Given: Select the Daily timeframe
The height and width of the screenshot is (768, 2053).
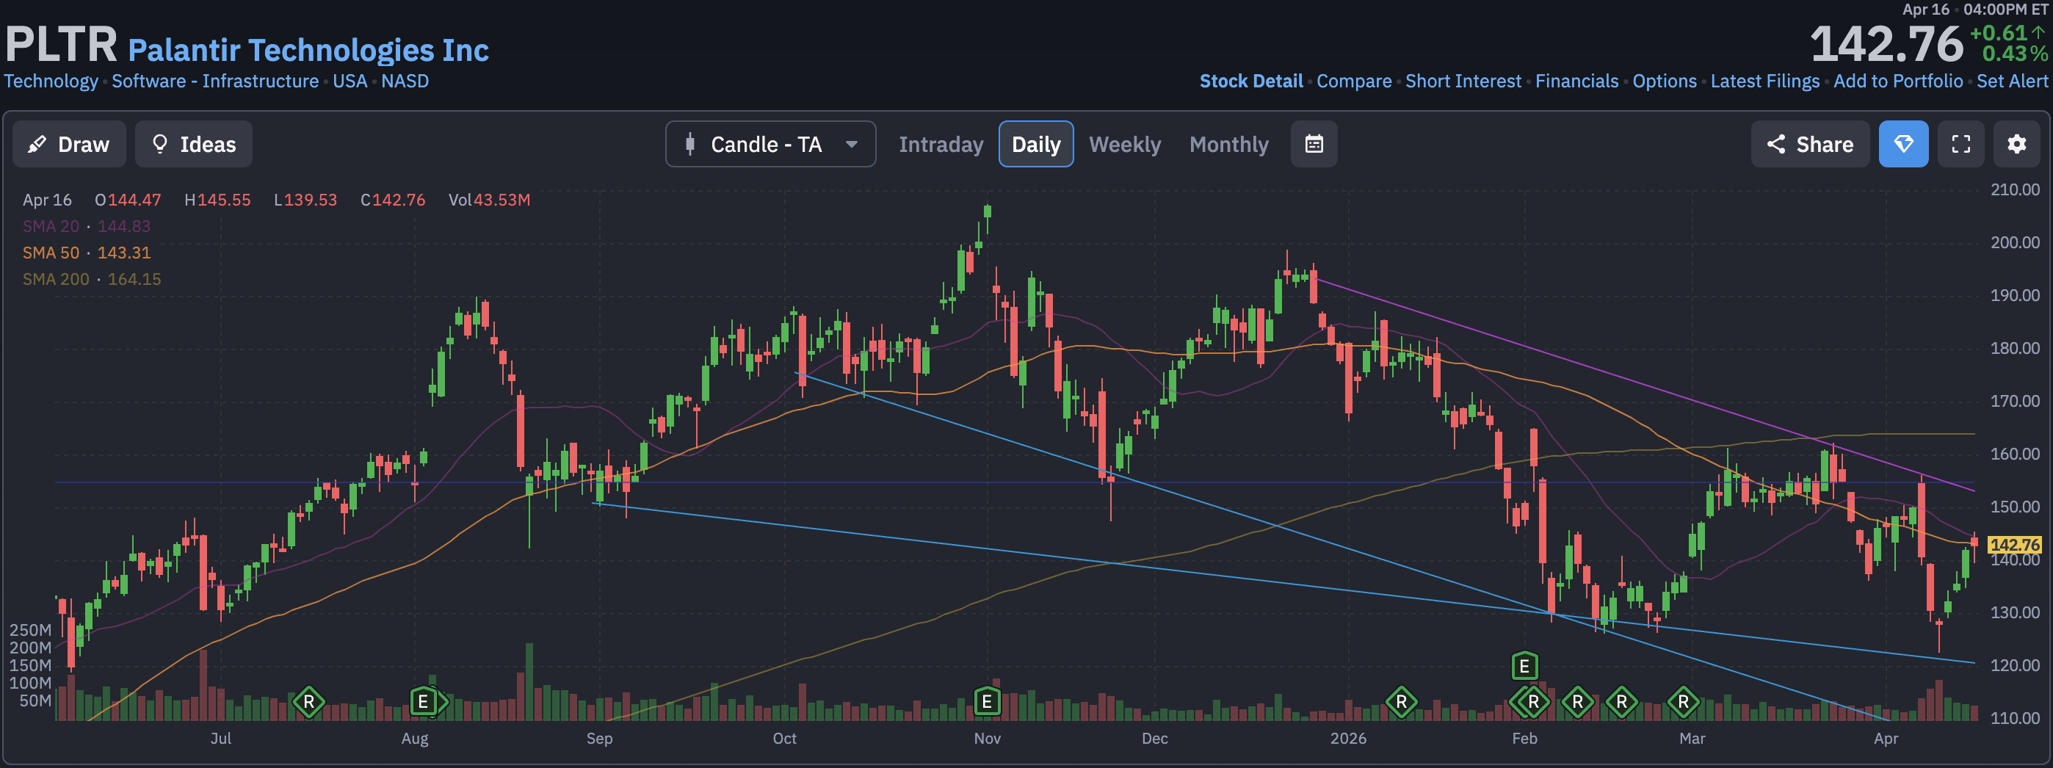Looking at the screenshot, I should [x=1035, y=144].
